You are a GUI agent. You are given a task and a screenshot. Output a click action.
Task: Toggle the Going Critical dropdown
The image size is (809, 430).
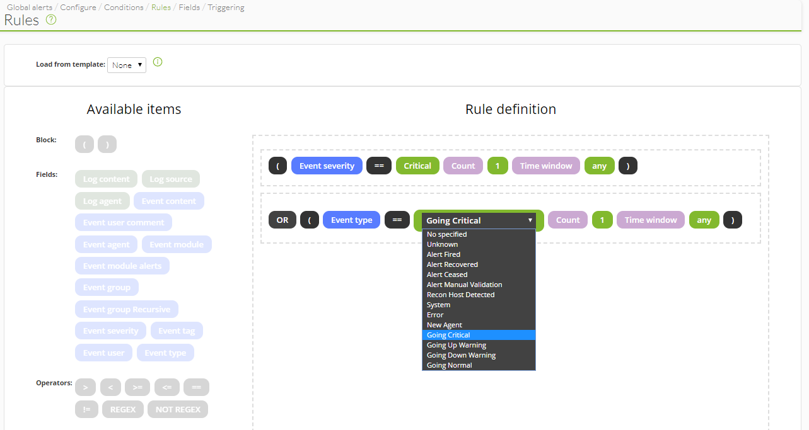point(479,220)
